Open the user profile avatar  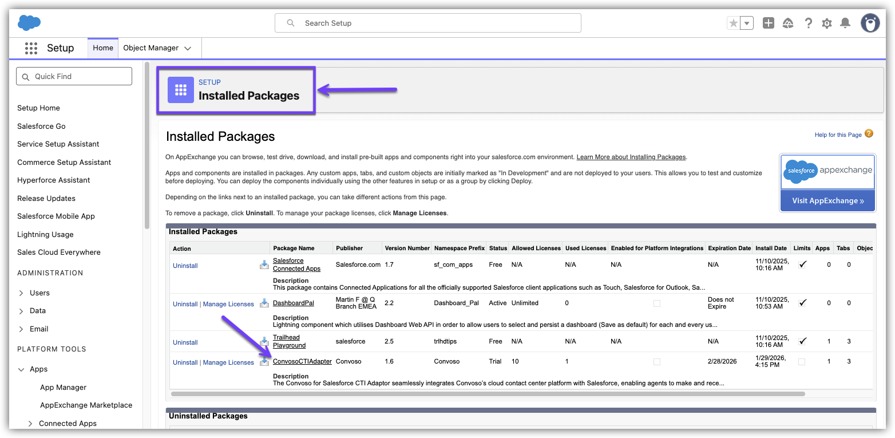[x=870, y=23]
